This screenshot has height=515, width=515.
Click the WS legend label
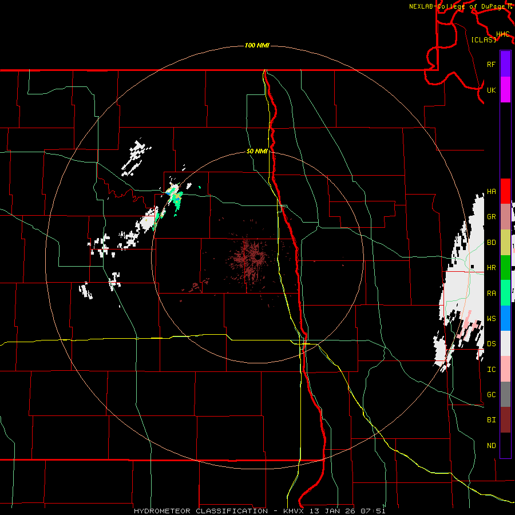coord(492,319)
